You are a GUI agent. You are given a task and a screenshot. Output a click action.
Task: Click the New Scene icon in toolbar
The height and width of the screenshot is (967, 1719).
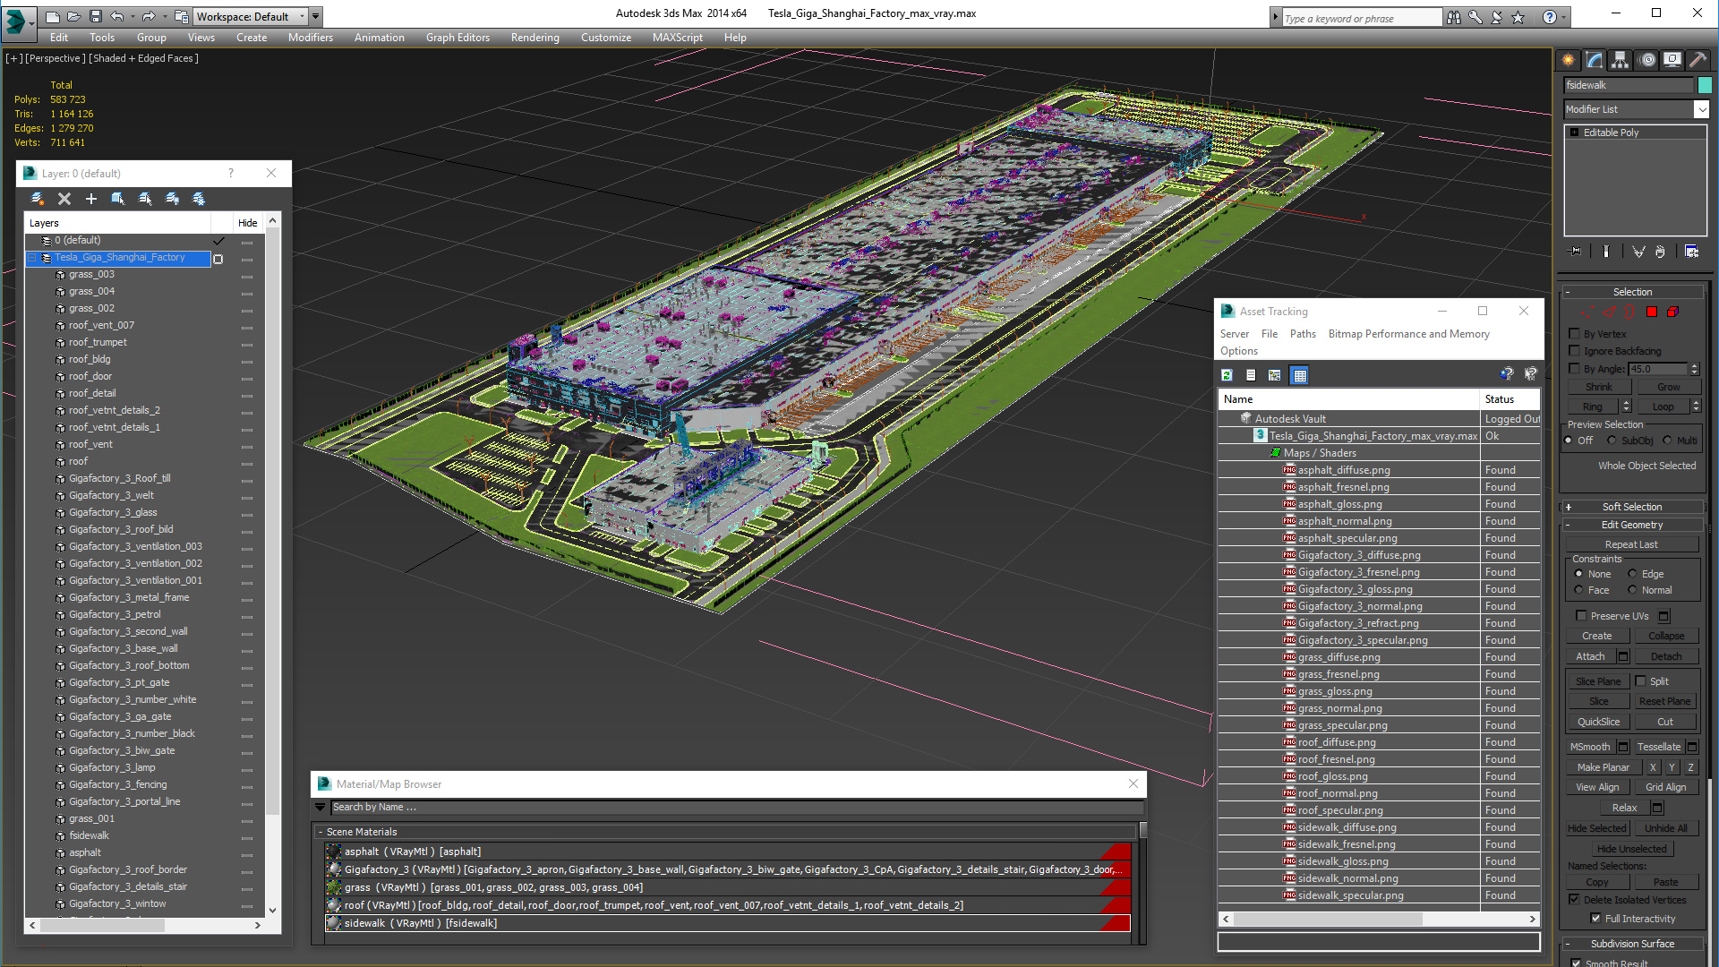53,16
